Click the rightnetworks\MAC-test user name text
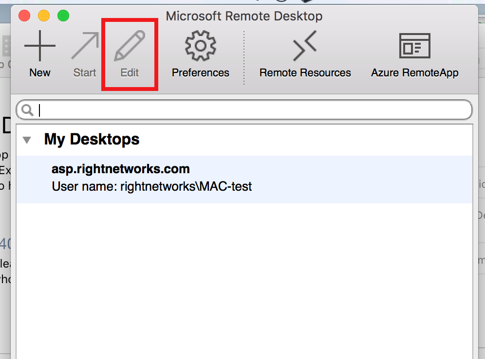 coord(151,186)
